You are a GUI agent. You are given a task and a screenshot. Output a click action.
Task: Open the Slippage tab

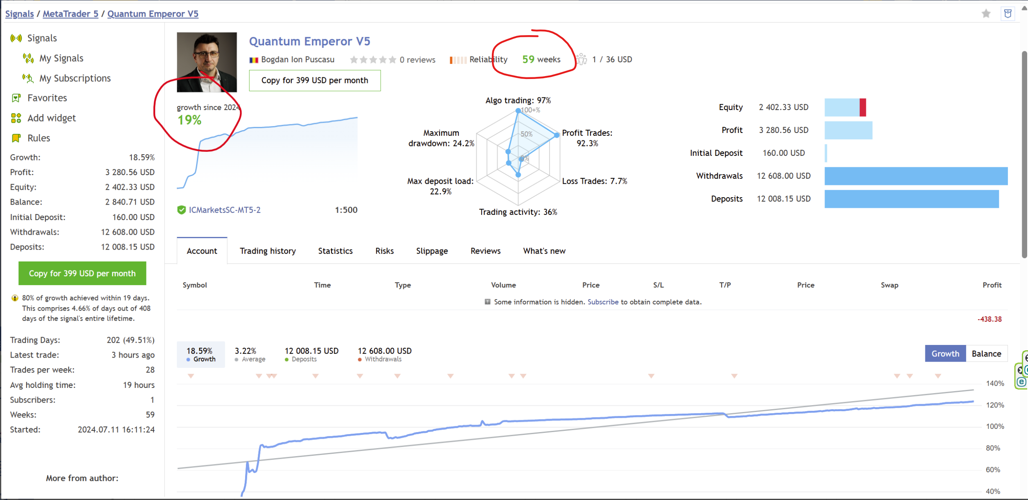click(432, 251)
